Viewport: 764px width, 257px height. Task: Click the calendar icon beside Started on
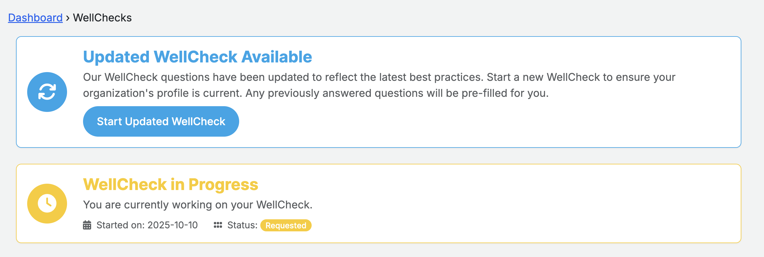87,225
